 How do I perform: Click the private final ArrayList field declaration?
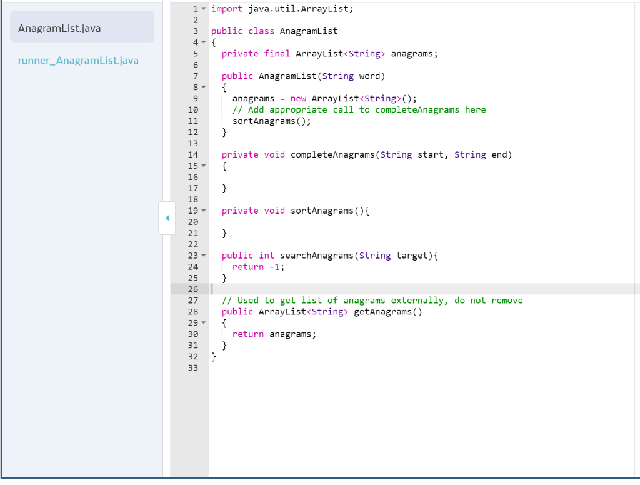(330, 54)
